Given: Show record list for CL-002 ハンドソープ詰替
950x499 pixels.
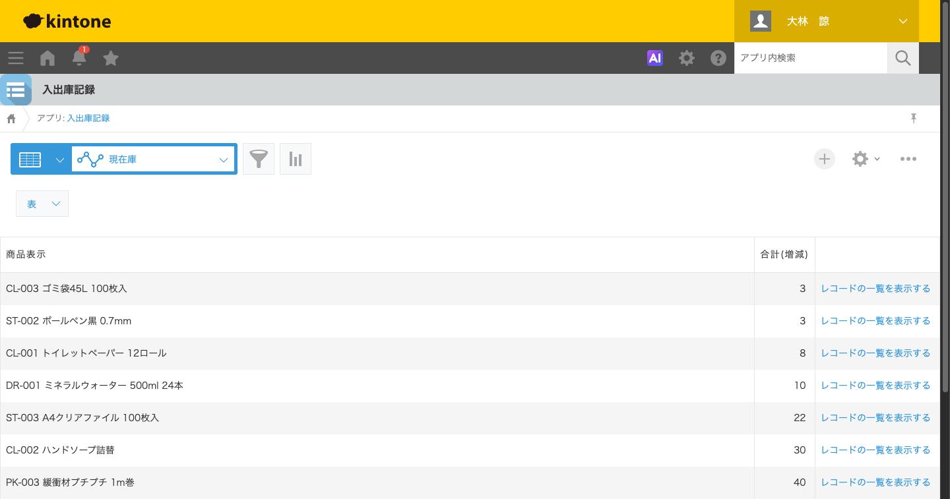Looking at the screenshot, I should pyautogui.click(x=875, y=450).
